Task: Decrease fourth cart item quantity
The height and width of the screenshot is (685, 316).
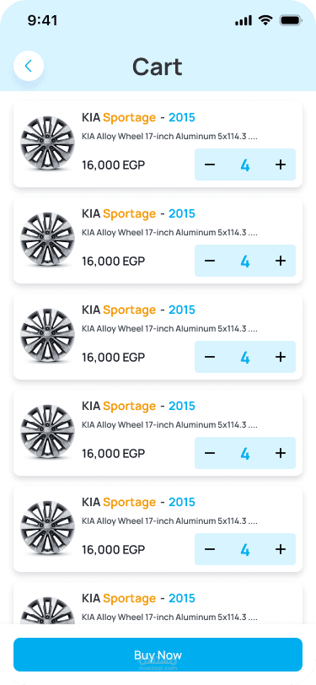Action: click(x=210, y=453)
